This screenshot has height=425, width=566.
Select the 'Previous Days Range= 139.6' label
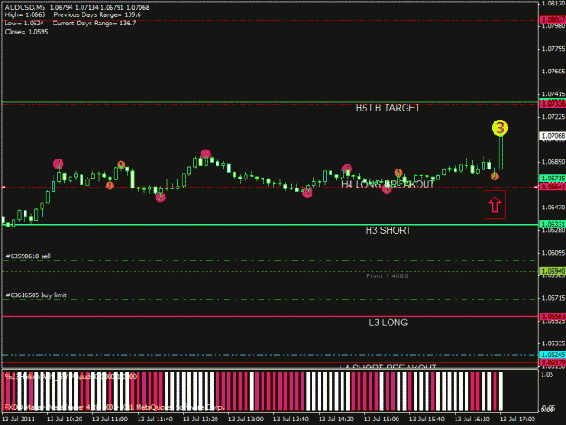(x=97, y=14)
